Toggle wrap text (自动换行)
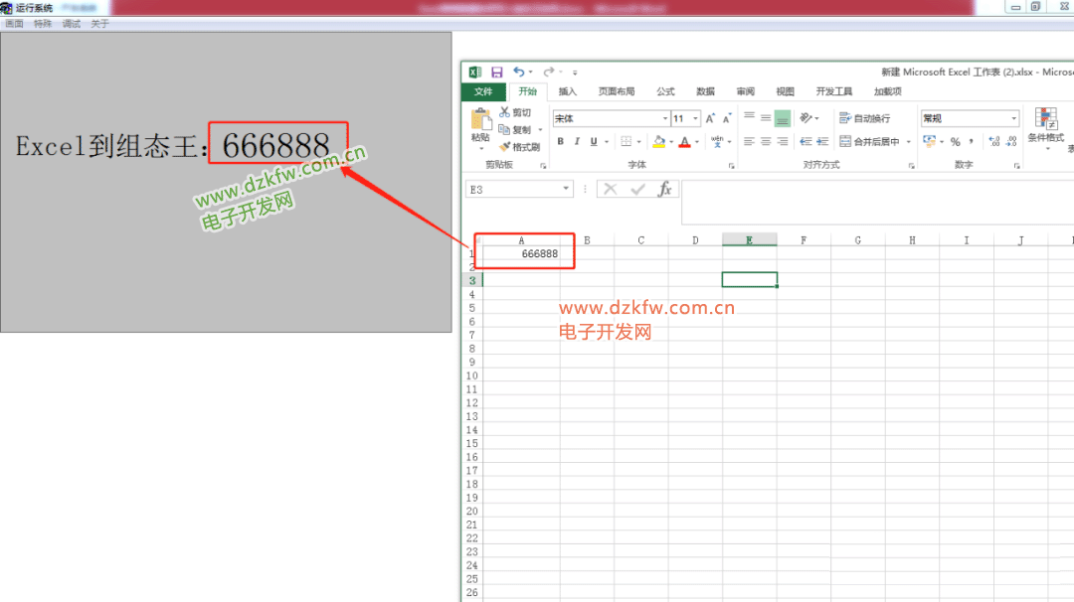 (x=864, y=118)
